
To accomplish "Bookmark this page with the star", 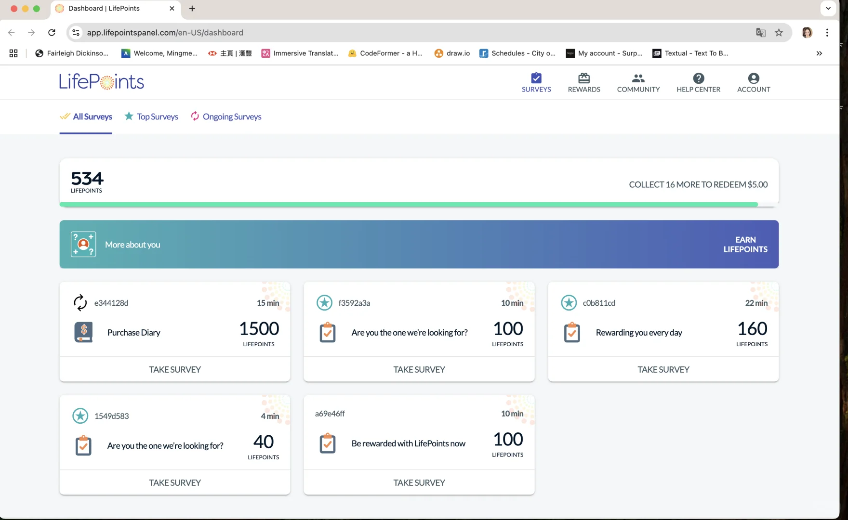I will point(779,33).
